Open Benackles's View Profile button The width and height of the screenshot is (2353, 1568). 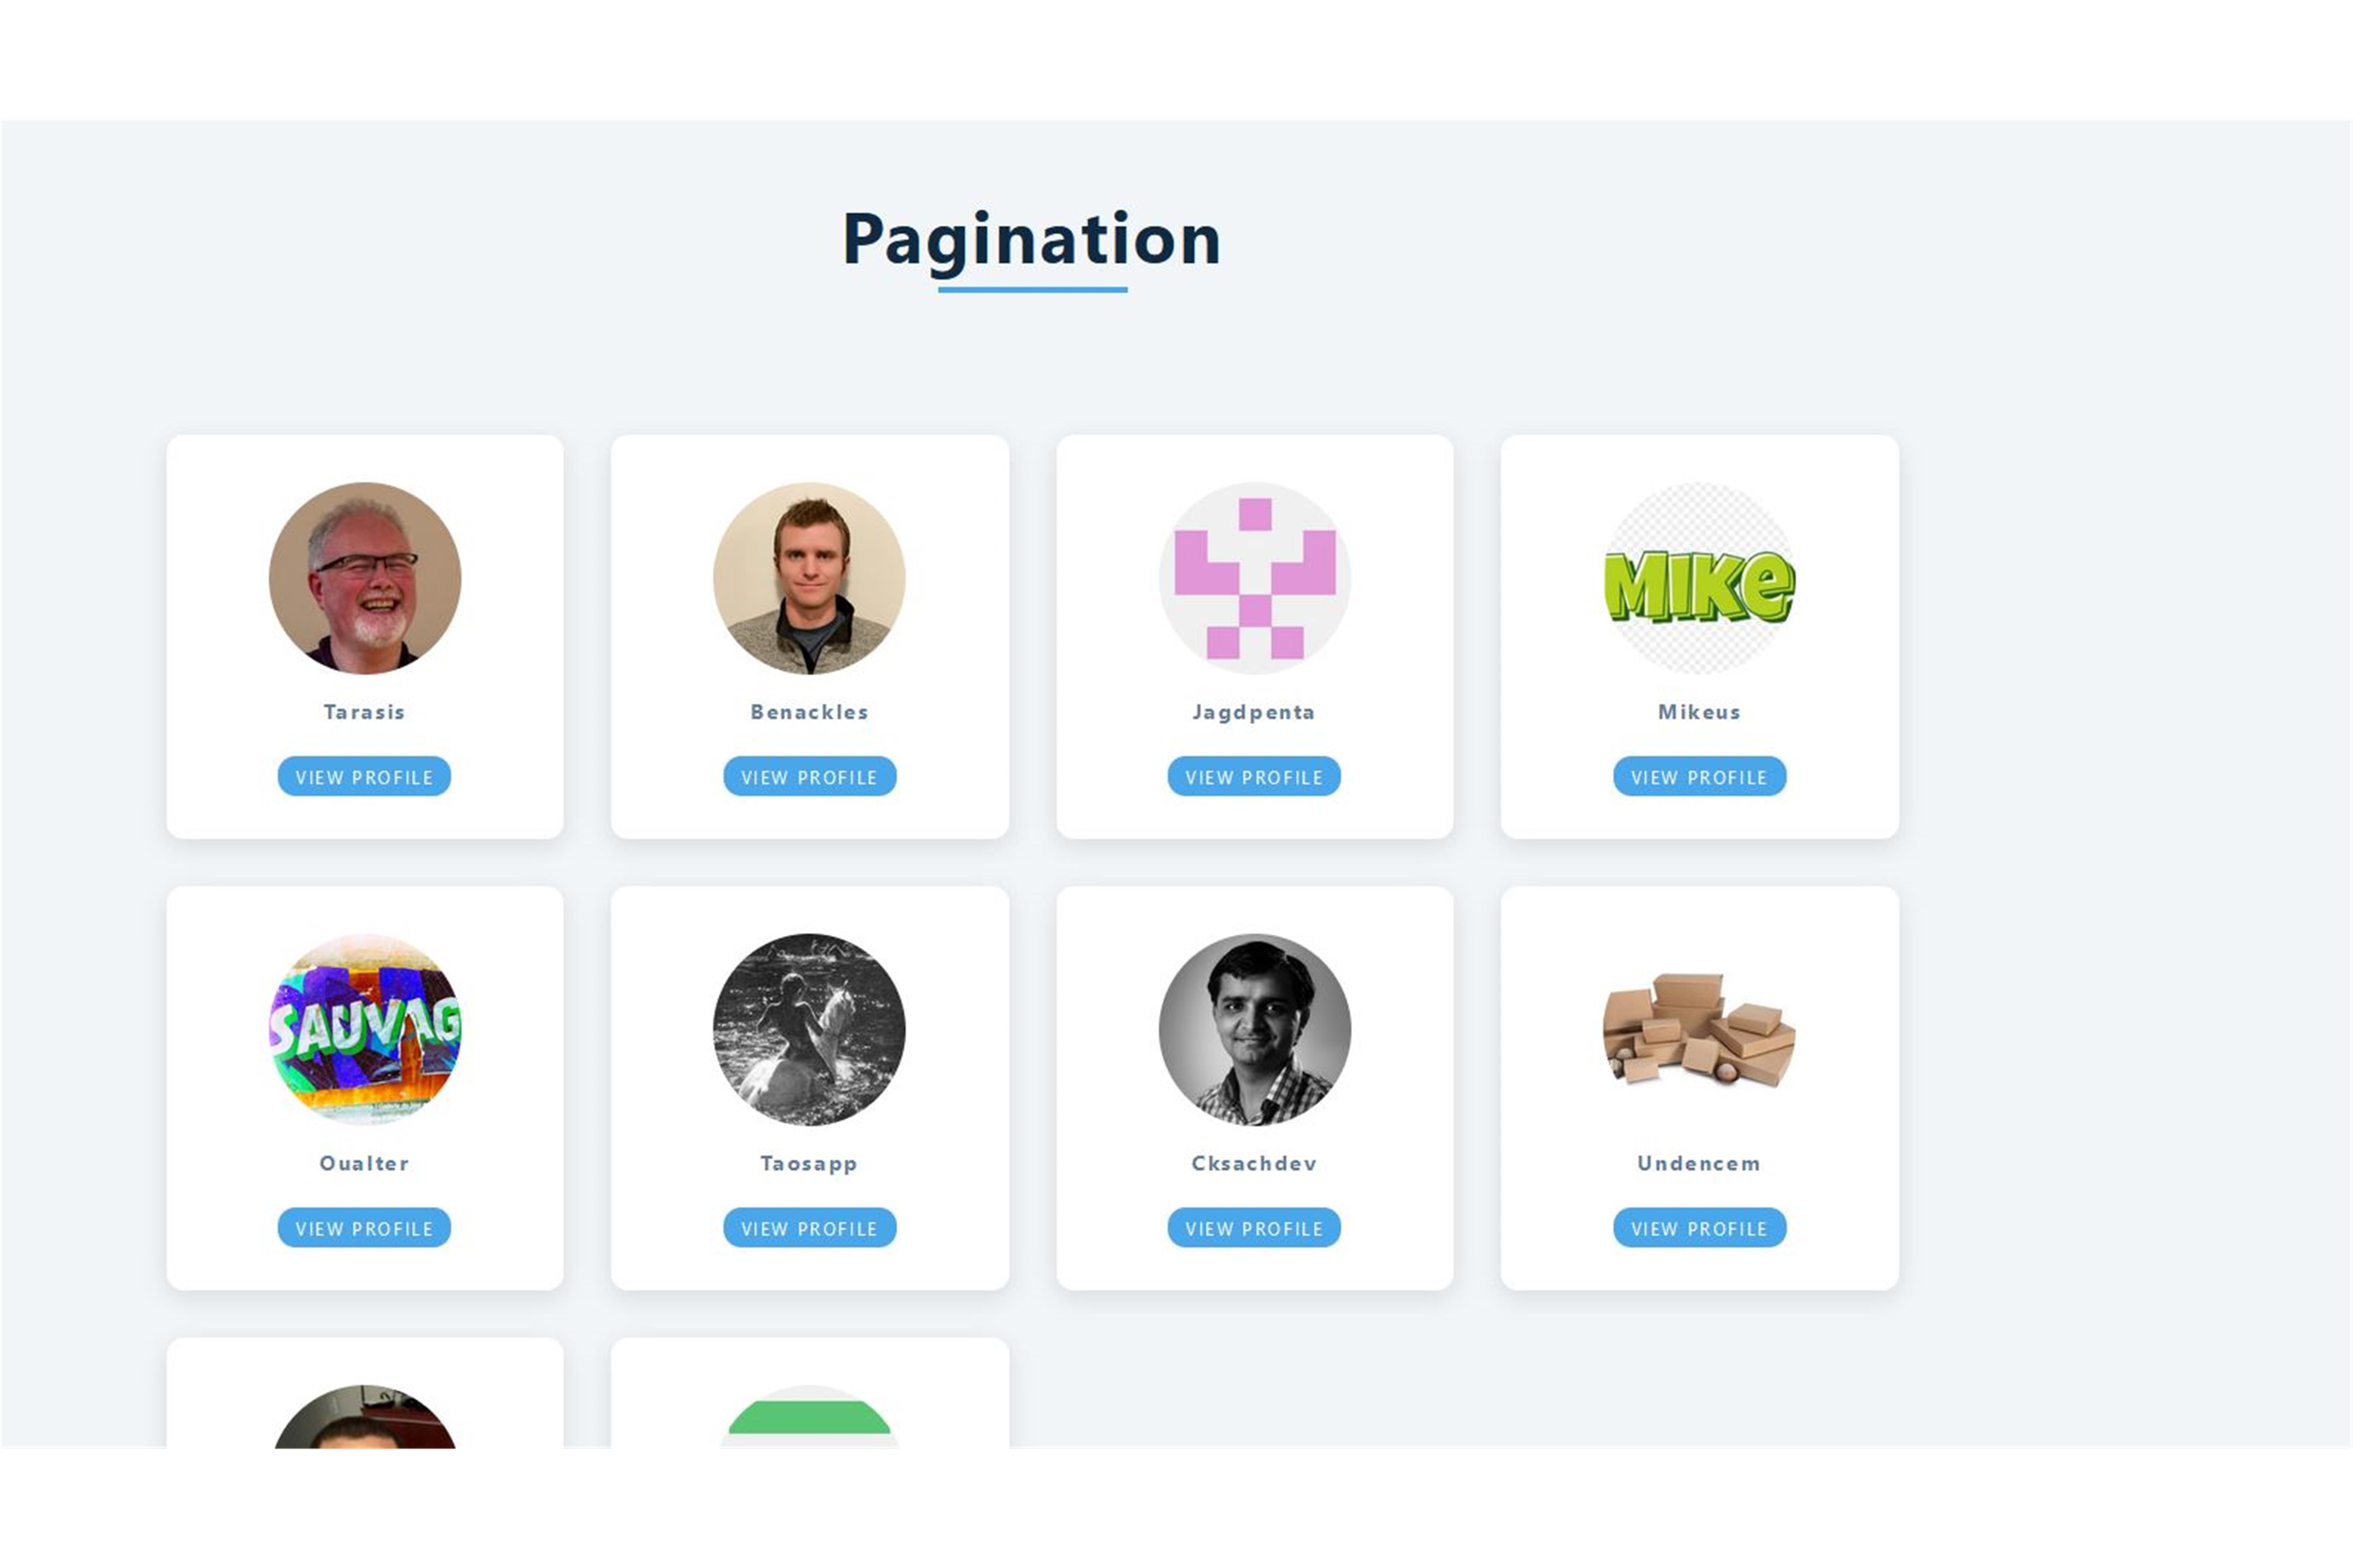click(809, 777)
